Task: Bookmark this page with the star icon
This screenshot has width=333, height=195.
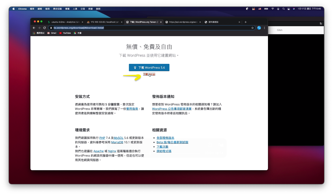Action: [x=253, y=28]
